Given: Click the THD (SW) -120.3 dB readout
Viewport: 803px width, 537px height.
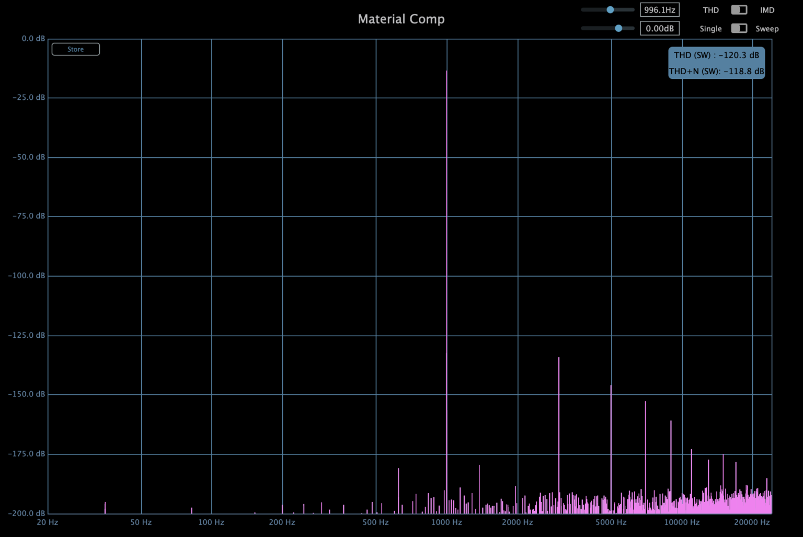Looking at the screenshot, I should click(x=716, y=55).
